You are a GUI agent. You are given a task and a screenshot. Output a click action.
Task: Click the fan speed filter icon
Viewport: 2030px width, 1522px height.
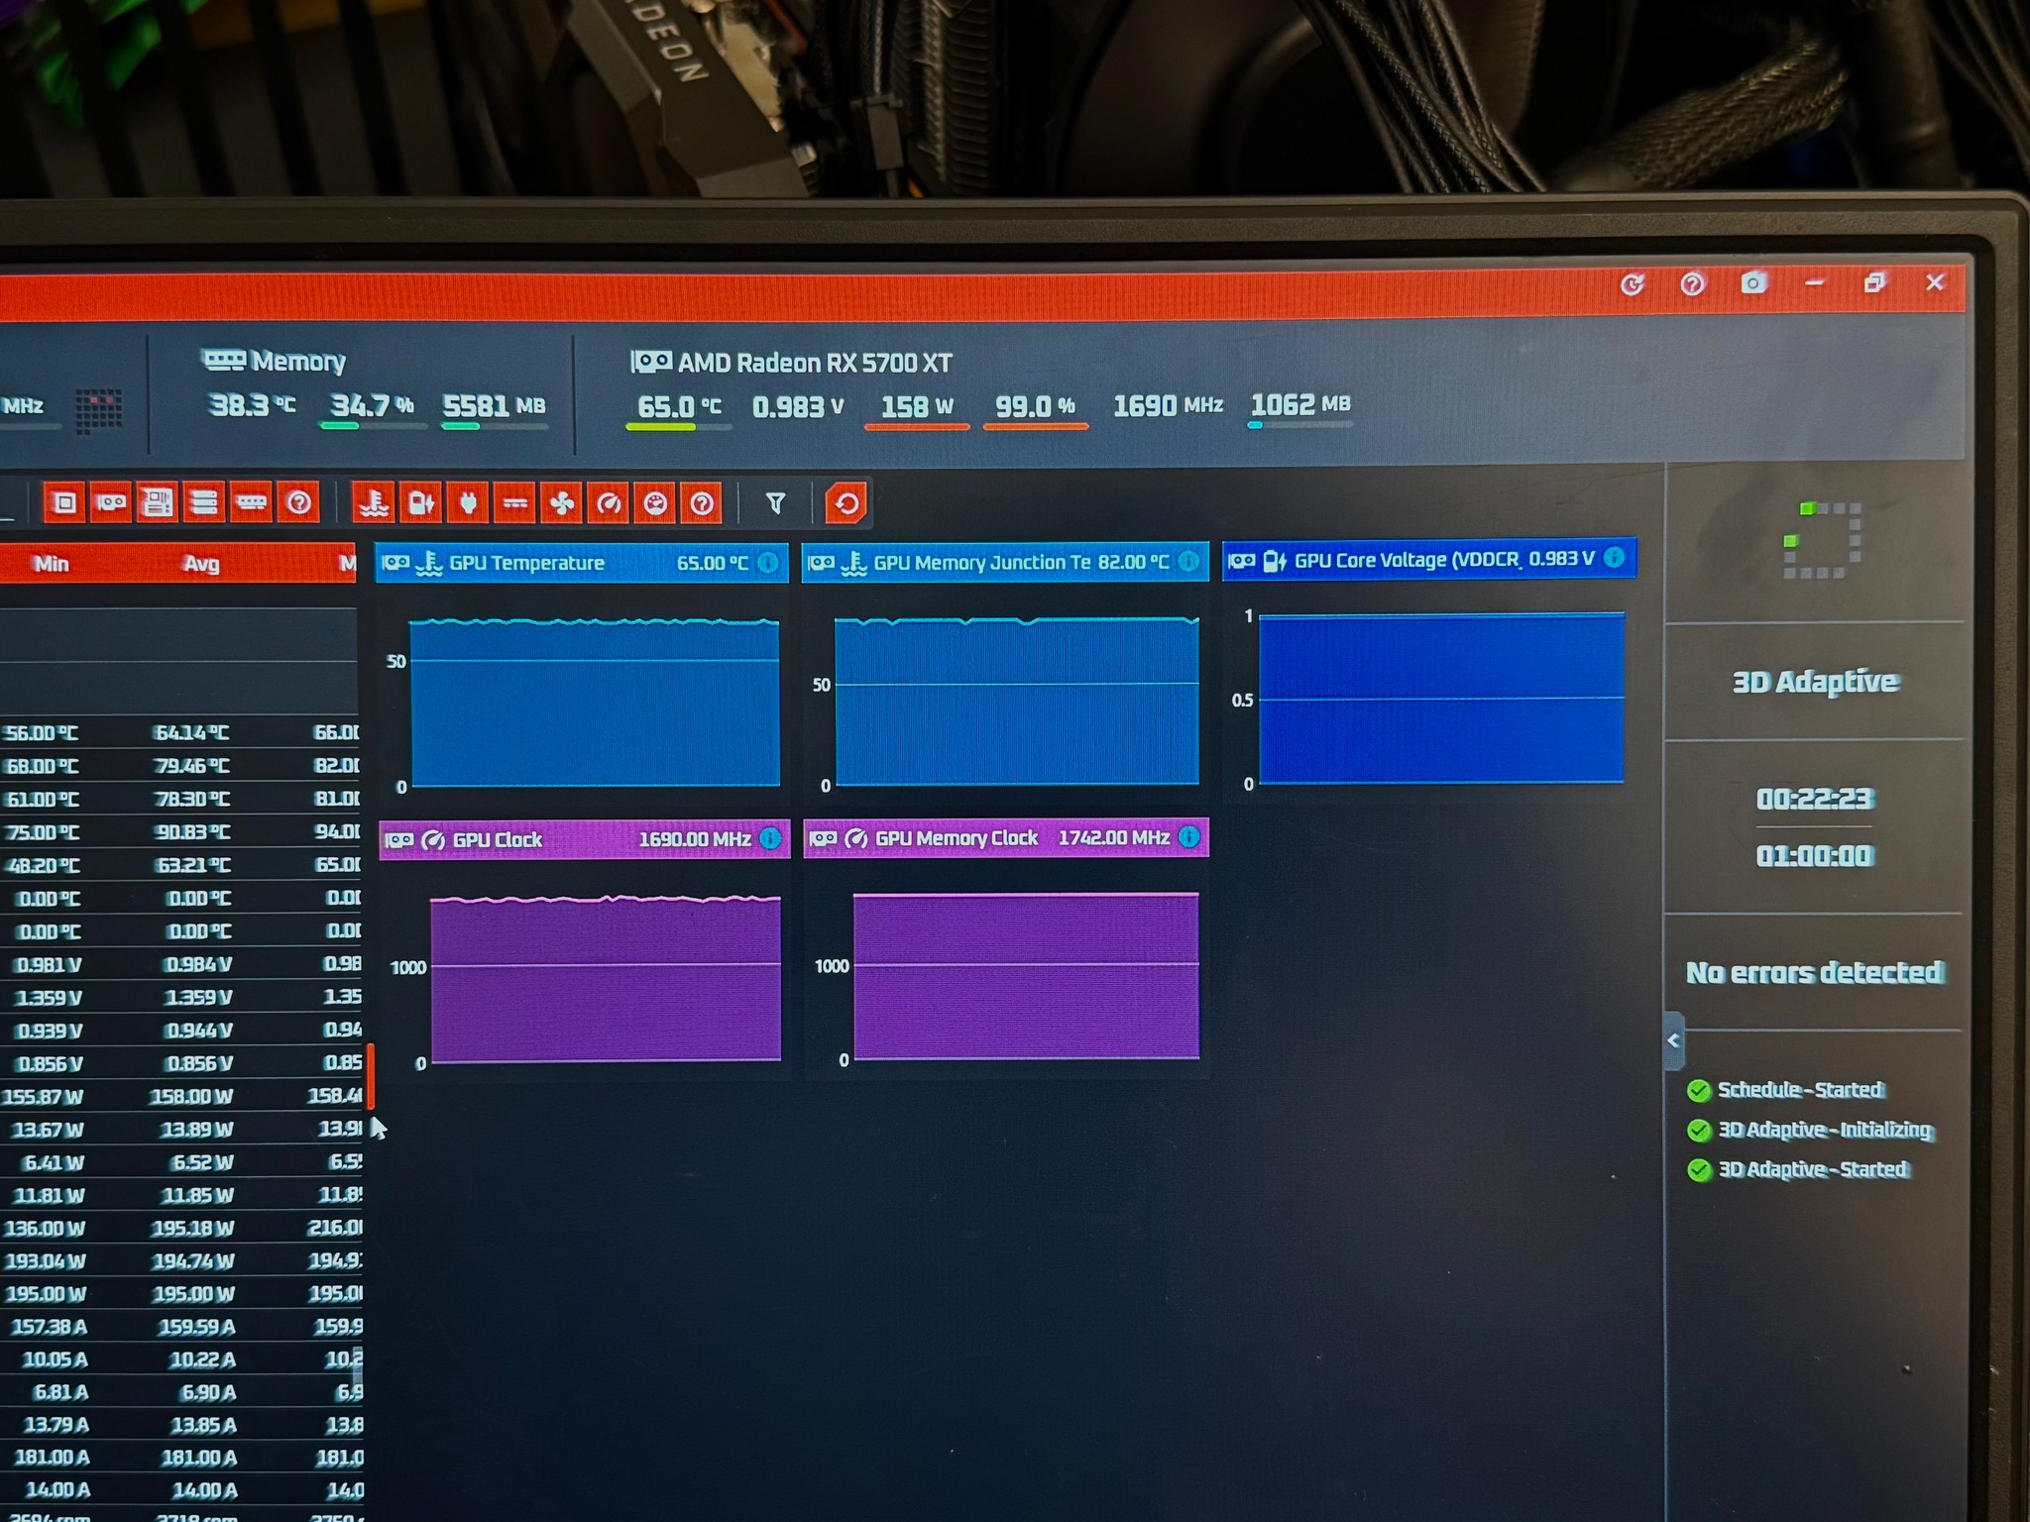(x=562, y=503)
